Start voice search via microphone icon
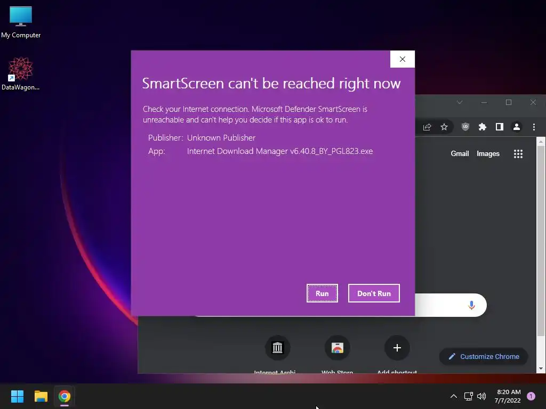 click(x=471, y=305)
